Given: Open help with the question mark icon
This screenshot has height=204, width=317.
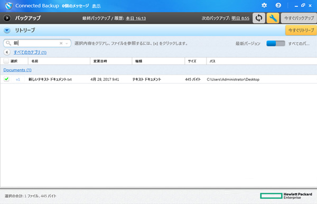Looking at the screenshot, I should pyautogui.click(x=278, y=5).
